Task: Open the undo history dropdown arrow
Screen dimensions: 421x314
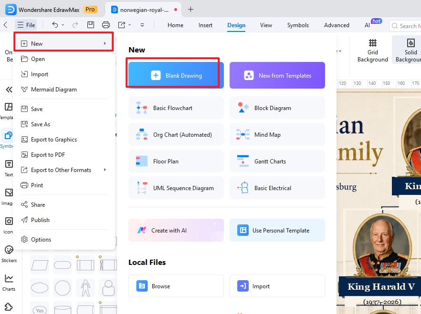Action: [63, 25]
